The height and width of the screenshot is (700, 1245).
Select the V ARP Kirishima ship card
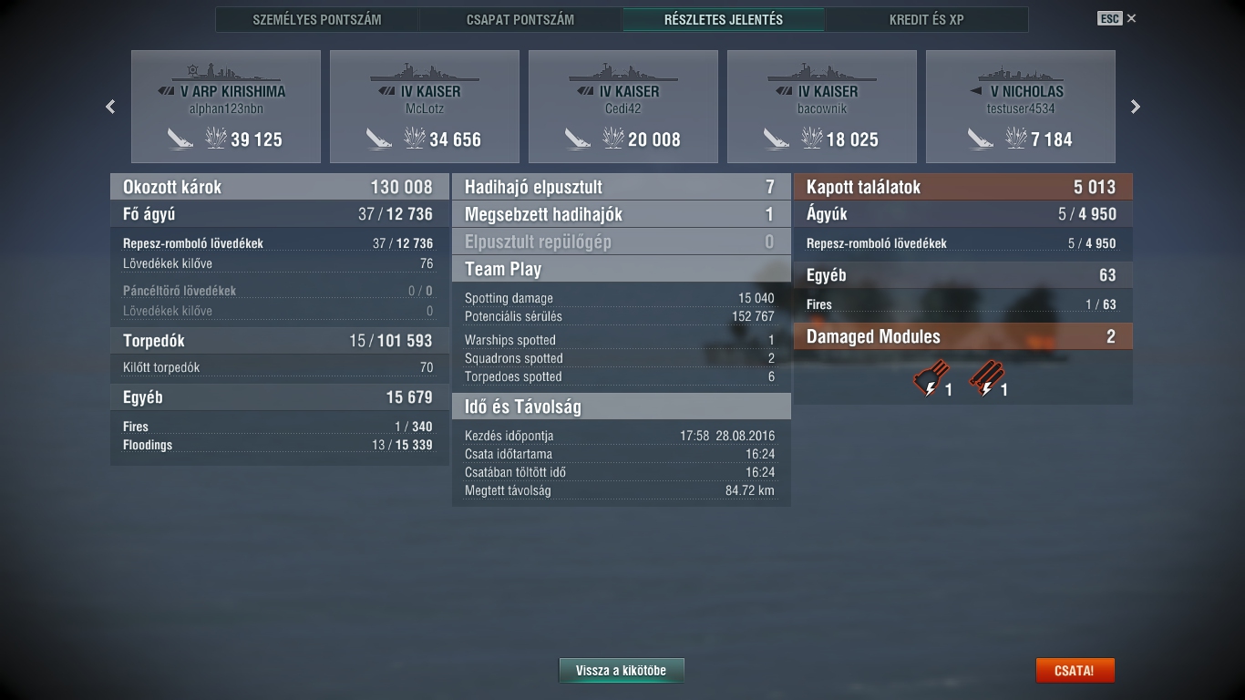pos(226,107)
